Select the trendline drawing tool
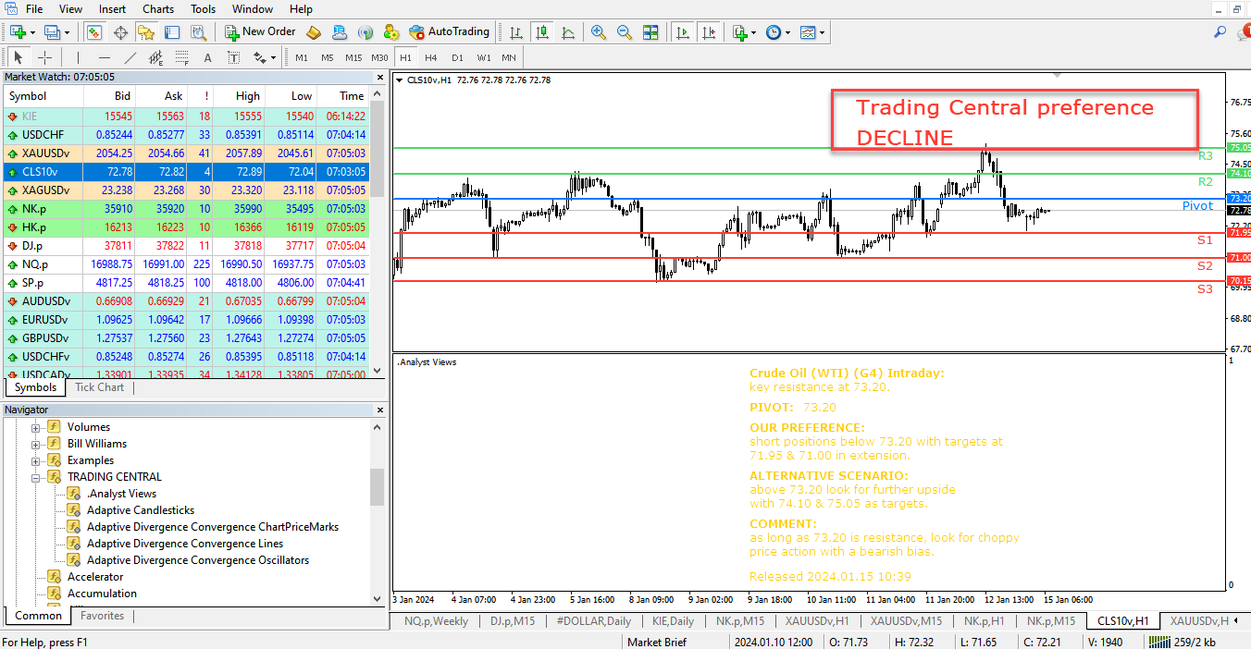 tap(130, 57)
